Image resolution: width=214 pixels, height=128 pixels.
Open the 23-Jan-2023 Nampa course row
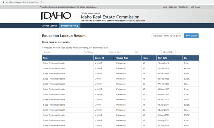tap(55, 68)
